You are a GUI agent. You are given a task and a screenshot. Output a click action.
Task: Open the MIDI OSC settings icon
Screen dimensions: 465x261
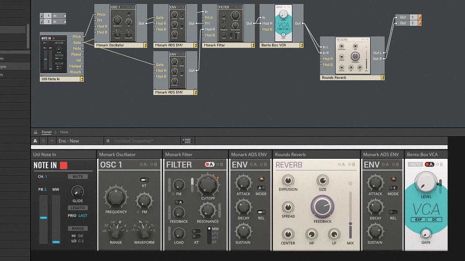tap(188, 141)
